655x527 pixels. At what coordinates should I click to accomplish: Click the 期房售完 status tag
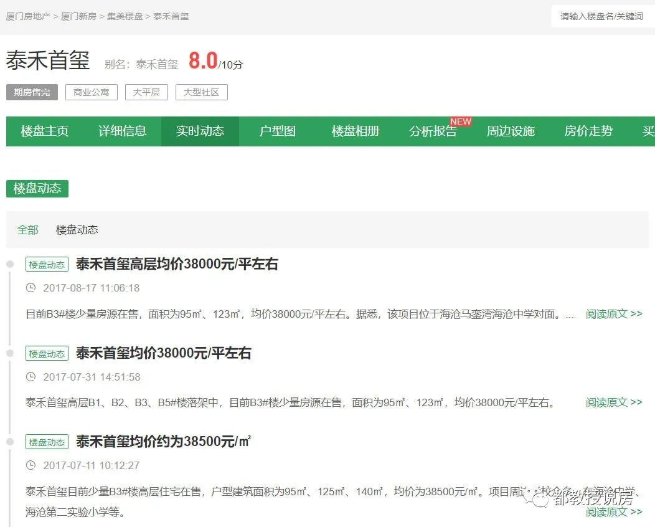31,92
